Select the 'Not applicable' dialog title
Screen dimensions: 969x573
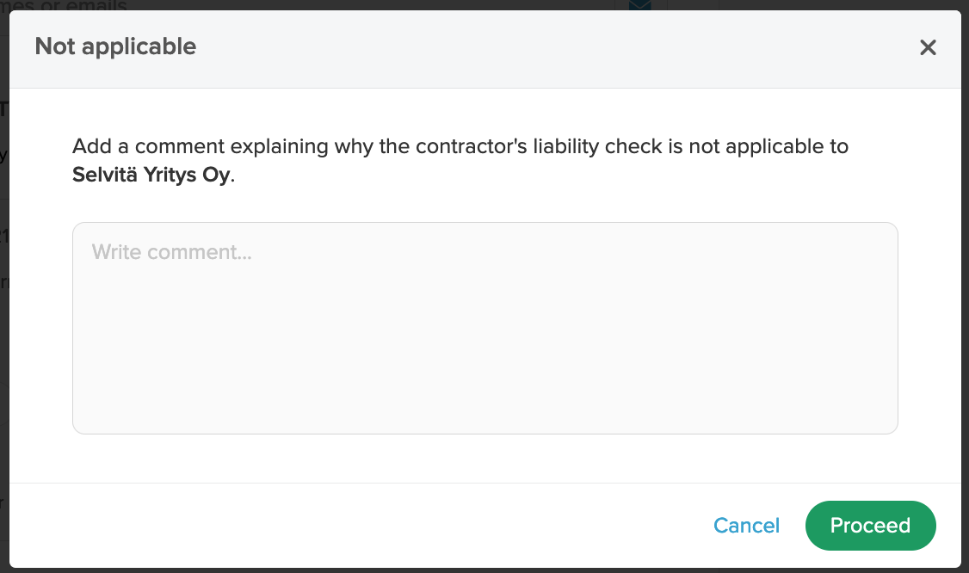tap(115, 46)
